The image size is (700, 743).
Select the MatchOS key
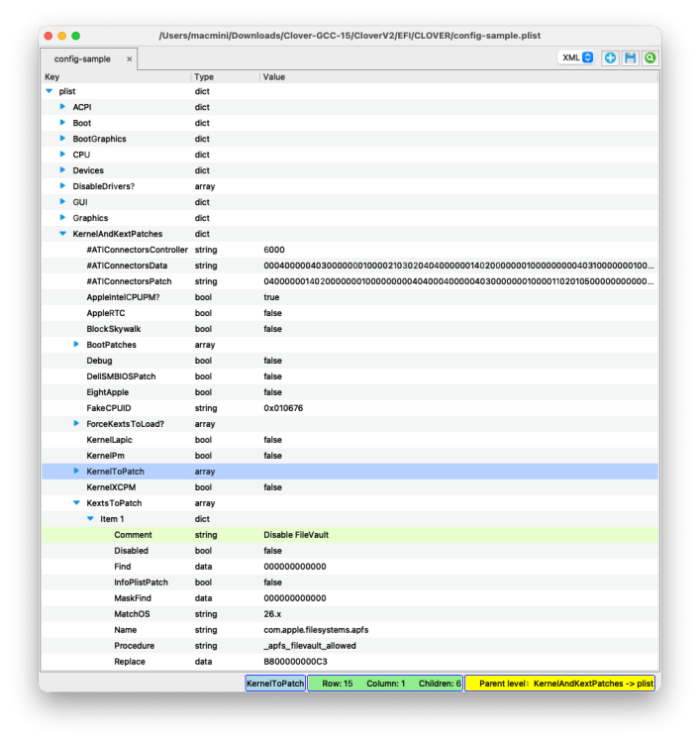[x=132, y=614]
